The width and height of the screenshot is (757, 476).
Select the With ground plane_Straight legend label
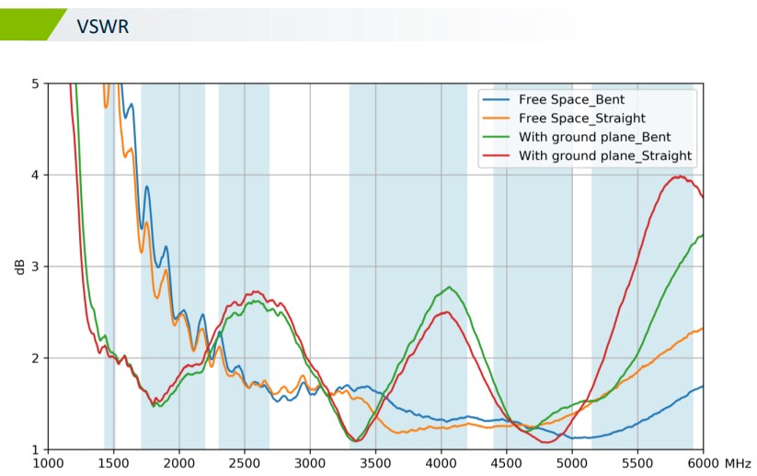604,156
